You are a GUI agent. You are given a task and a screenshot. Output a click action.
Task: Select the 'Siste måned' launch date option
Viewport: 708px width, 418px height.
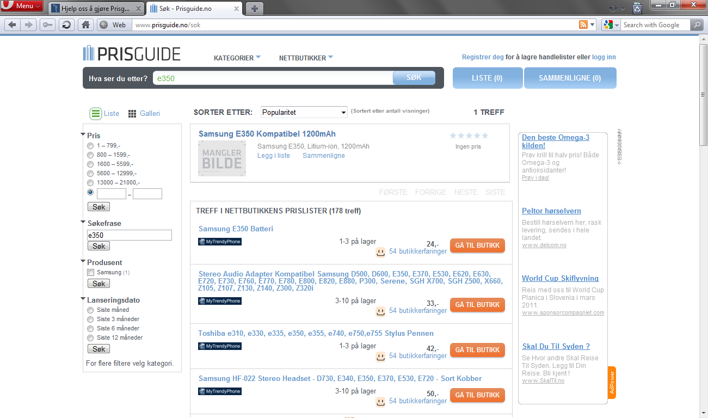tap(90, 310)
